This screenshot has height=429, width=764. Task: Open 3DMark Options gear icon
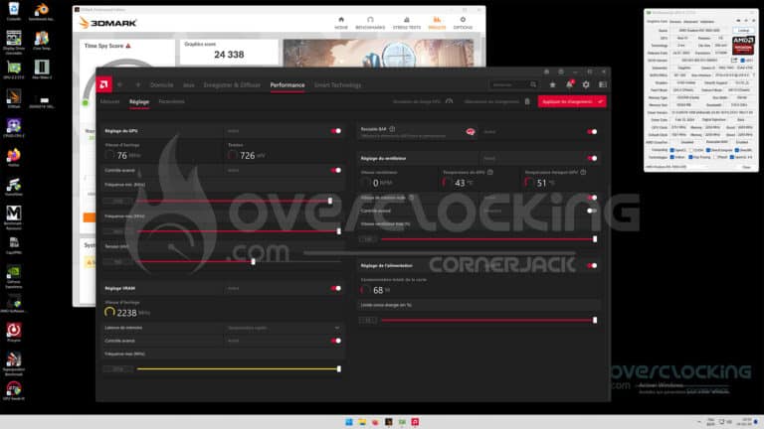click(x=463, y=20)
